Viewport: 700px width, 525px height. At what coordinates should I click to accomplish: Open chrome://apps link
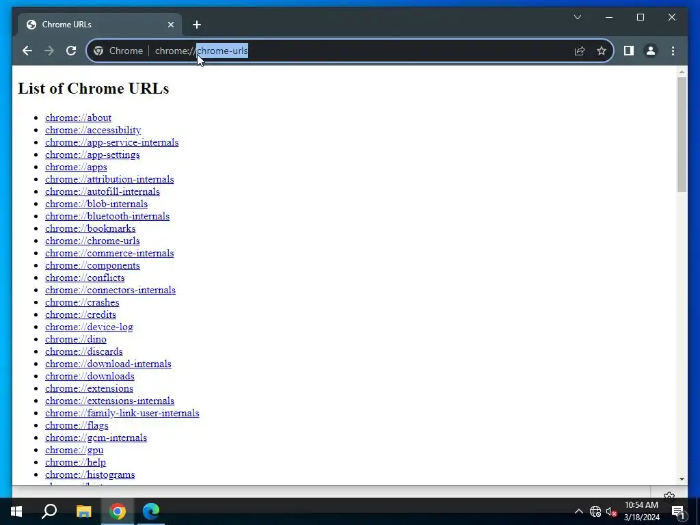click(x=76, y=167)
